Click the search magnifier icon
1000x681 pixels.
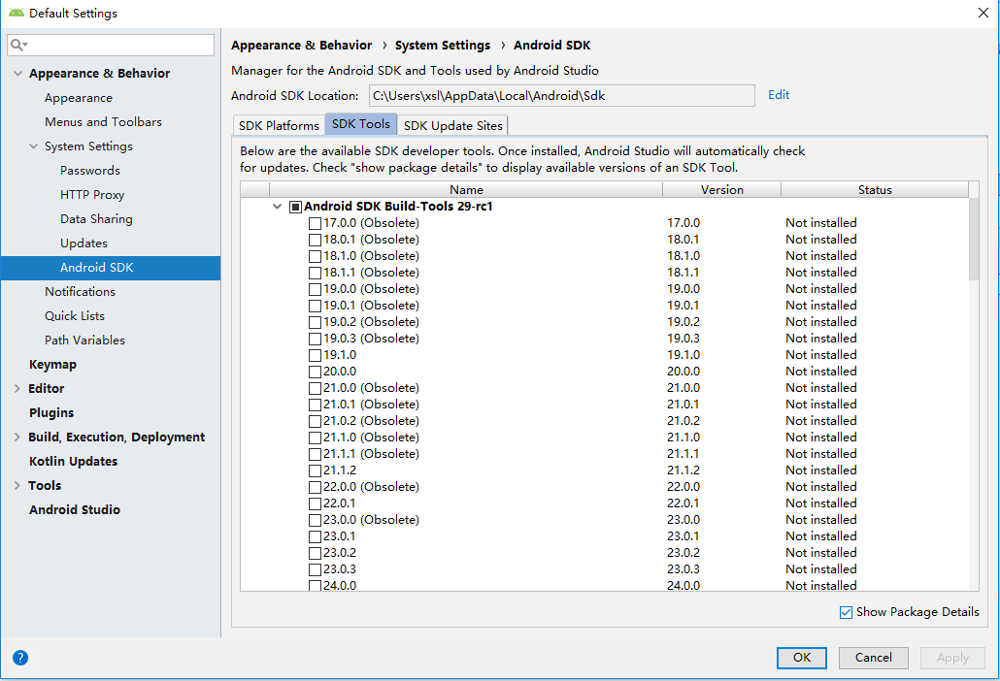(17, 45)
